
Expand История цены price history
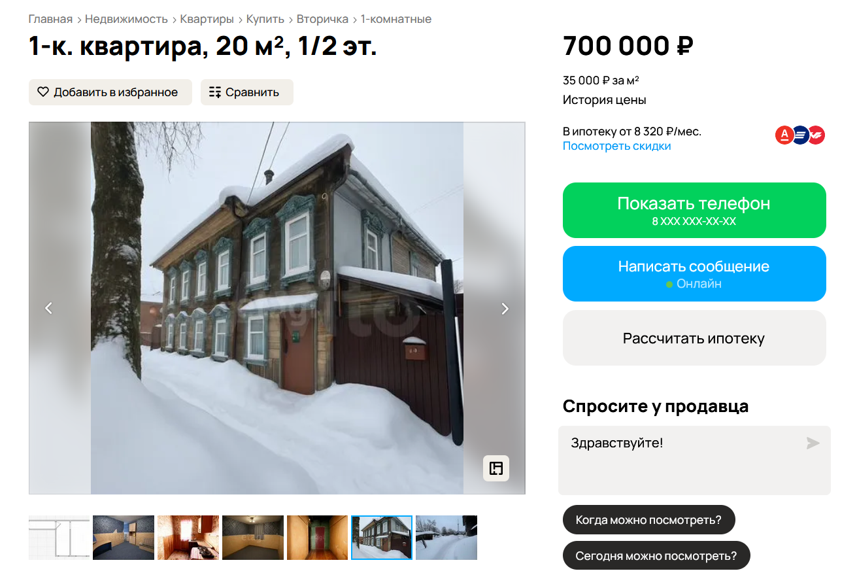[605, 100]
